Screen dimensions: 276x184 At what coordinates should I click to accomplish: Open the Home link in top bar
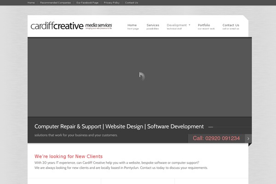point(31,3)
